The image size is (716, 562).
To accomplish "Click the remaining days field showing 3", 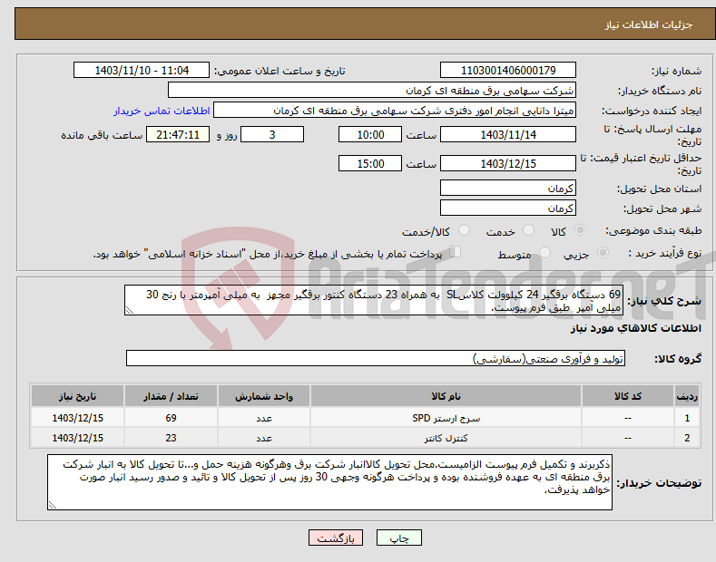I will point(272,134).
